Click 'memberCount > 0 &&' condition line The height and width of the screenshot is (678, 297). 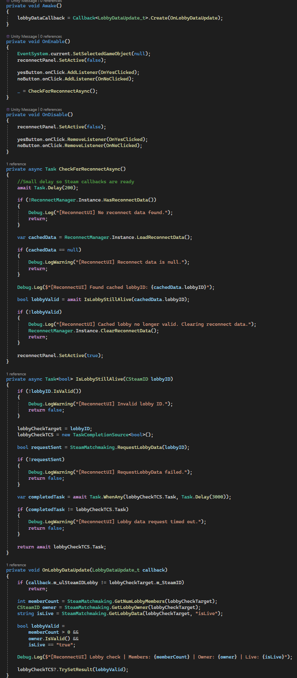tap(54, 632)
